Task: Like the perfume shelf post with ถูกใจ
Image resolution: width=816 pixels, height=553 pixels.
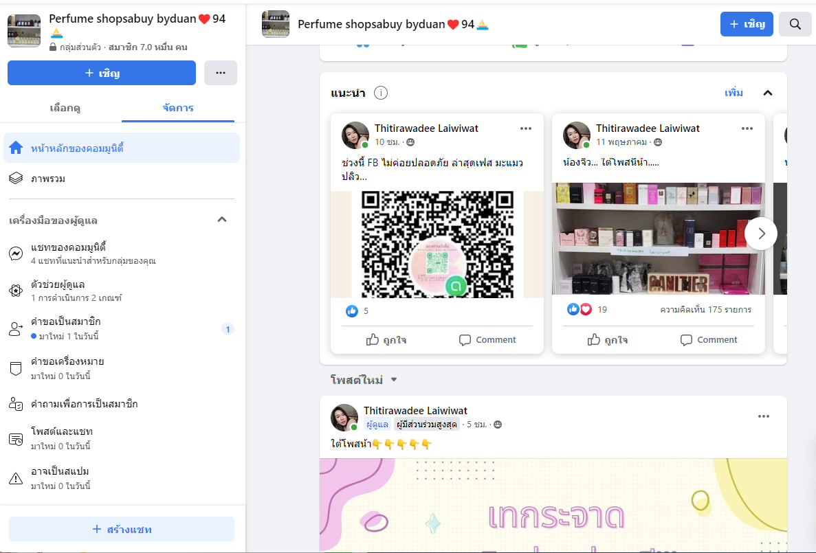Action: (607, 340)
